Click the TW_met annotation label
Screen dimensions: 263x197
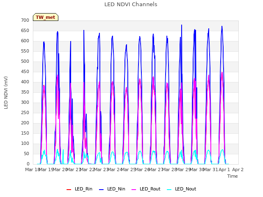pos(46,17)
